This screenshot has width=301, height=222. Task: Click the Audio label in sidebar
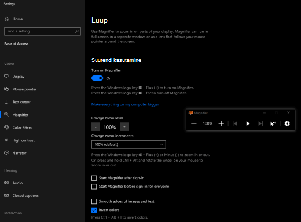click(17, 183)
